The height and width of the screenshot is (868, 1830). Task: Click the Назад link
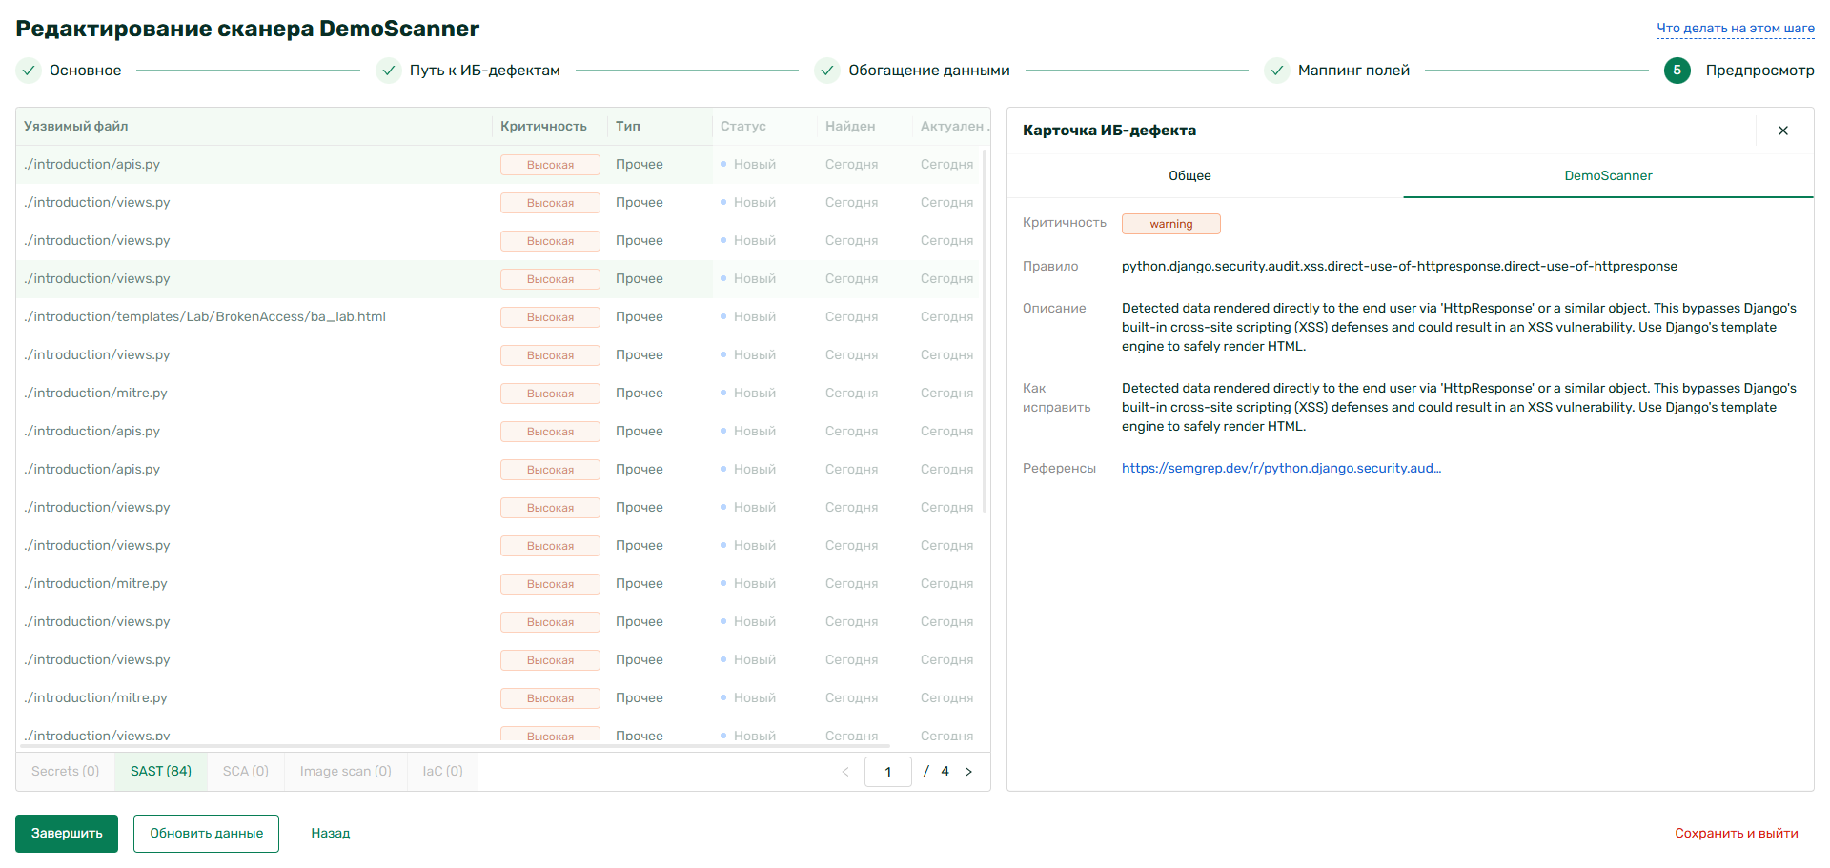pyautogui.click(x=331, y=834)
